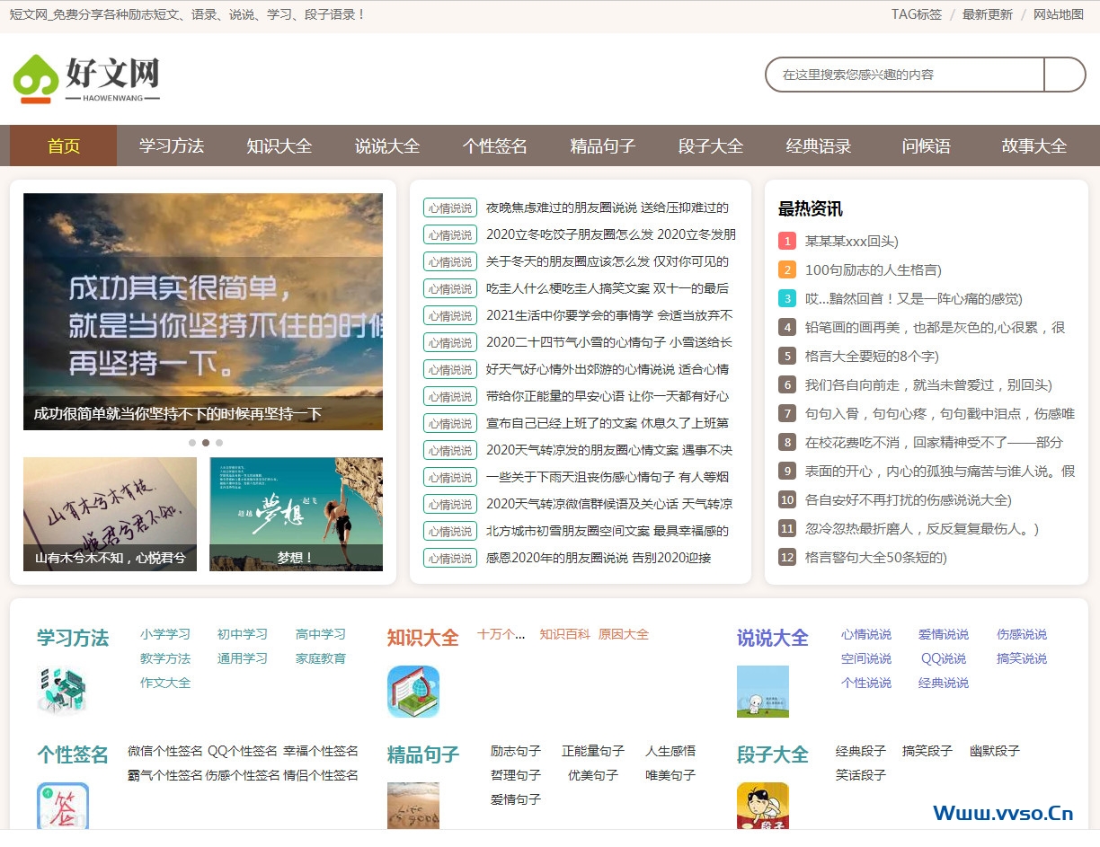
Task: Click the 好文网 green logo icon
Action: click(x=34, y=75)
